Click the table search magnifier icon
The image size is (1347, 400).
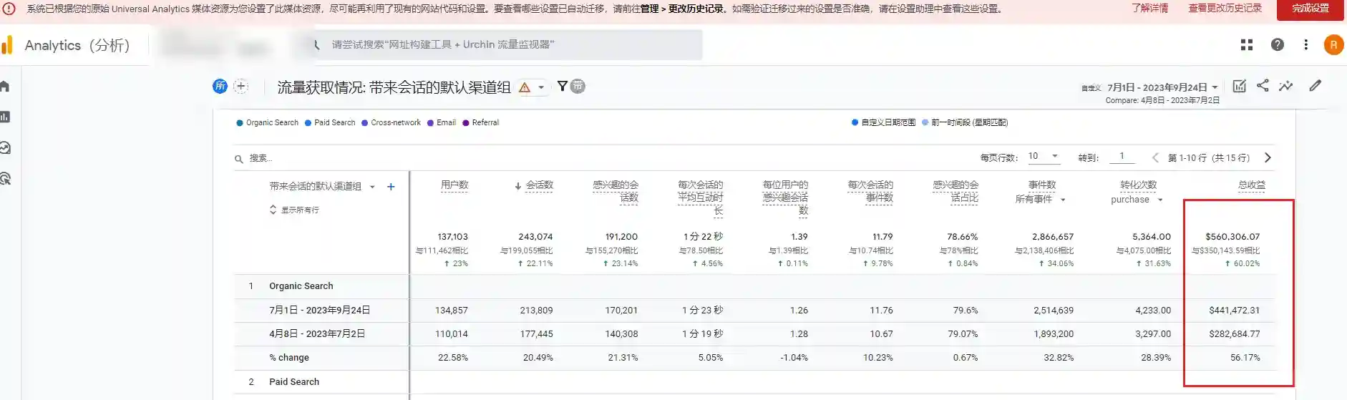point(239,159)
